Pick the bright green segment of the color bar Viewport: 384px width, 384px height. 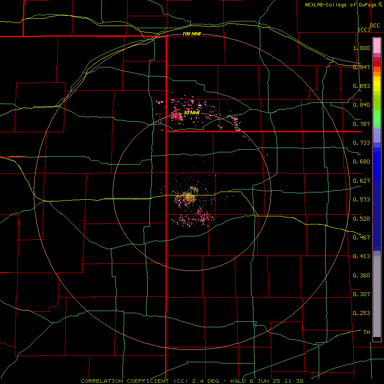tap(377, 116)
